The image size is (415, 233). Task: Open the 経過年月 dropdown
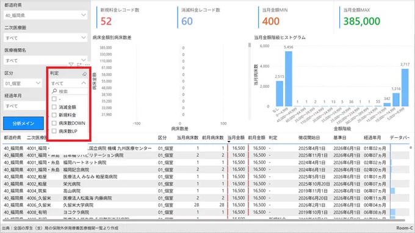tap(25, 106)
